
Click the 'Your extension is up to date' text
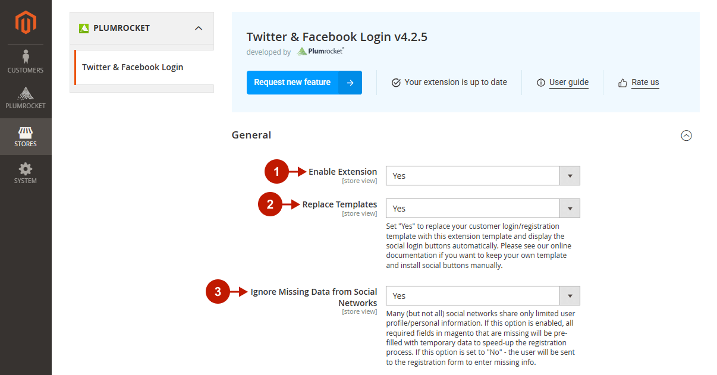tap(455, 83)
